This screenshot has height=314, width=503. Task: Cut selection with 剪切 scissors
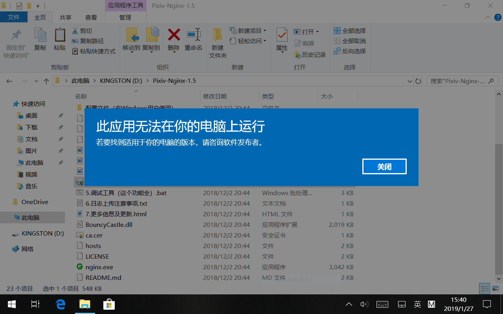point(82,31)
